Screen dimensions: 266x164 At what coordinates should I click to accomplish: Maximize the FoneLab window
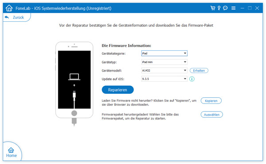click(250, 8)
